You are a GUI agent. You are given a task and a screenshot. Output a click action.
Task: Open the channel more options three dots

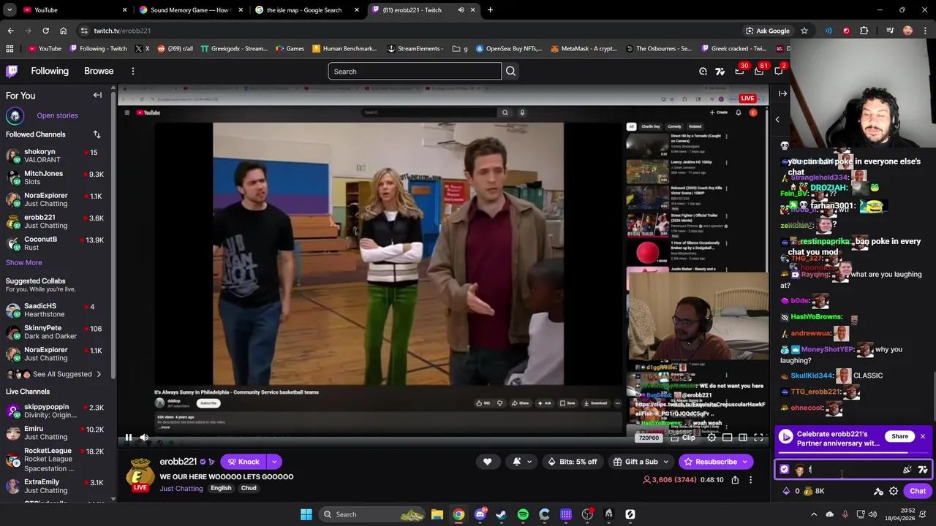coord(750,480)
